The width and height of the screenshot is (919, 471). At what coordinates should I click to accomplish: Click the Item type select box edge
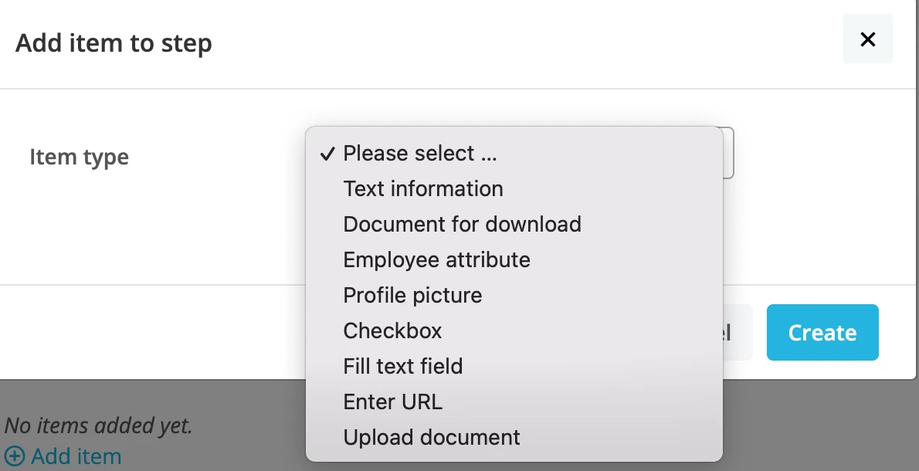pos(728,153)
